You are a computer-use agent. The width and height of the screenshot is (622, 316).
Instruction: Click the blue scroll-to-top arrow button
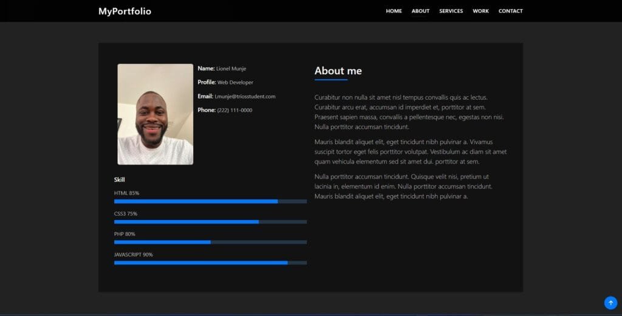pyautogui.click(x=610, y=303)
